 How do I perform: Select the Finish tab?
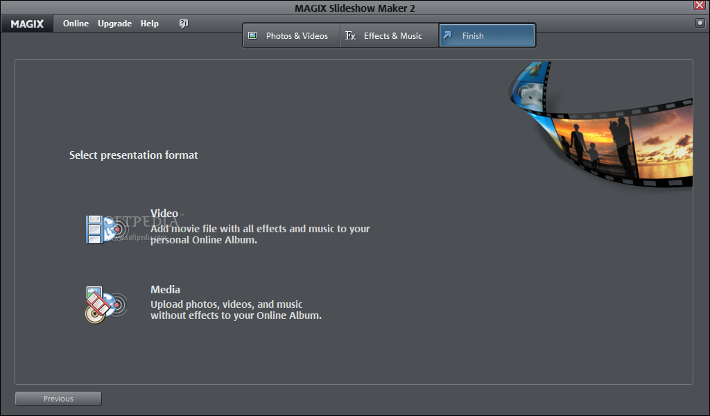(487, 36)
